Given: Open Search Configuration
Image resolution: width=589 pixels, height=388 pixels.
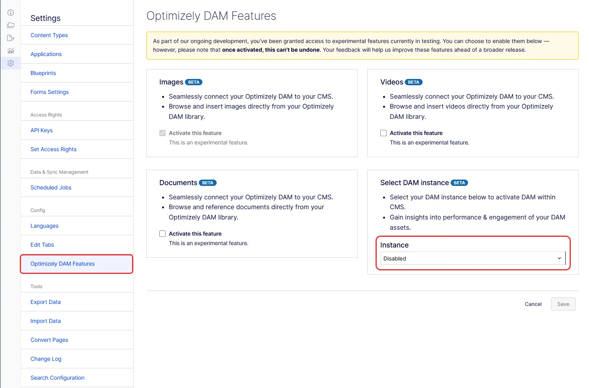Looking at the screenshot, I should click(57, 378).
